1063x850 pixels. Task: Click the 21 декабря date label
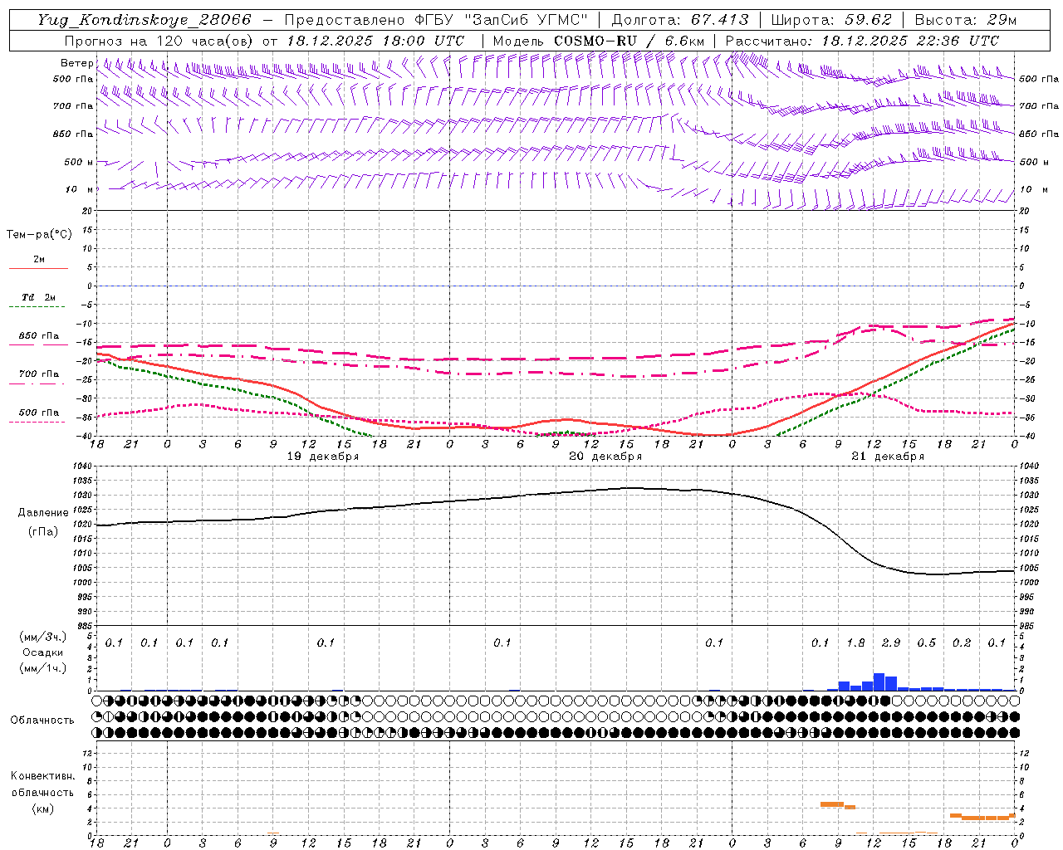click(888, 457)
